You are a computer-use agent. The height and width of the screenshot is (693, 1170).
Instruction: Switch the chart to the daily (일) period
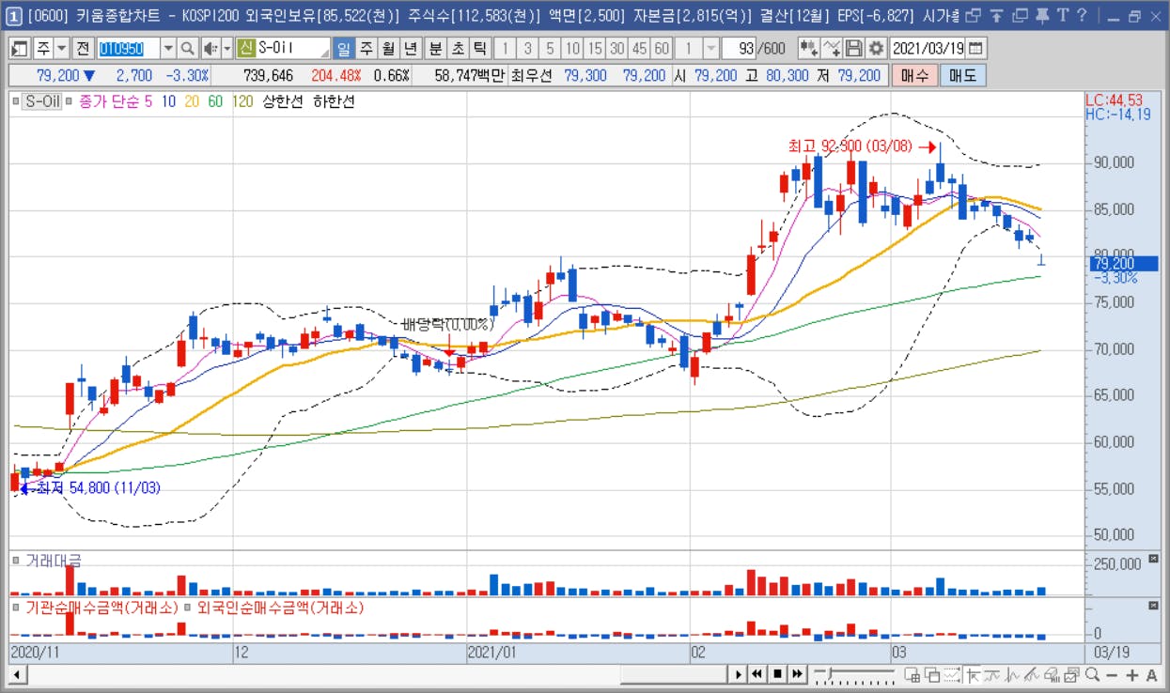coord(343,49)
